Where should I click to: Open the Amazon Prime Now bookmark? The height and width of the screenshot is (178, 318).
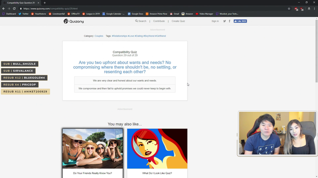point(157,14)
